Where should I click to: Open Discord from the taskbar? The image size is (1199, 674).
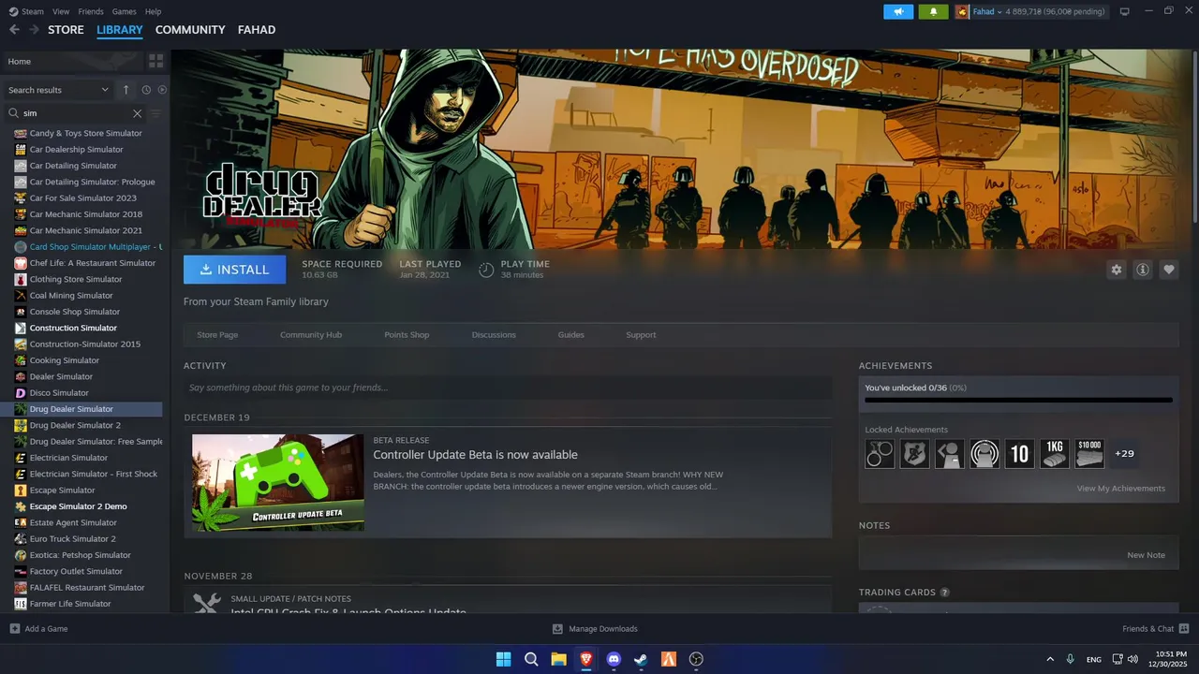point(614,659)
